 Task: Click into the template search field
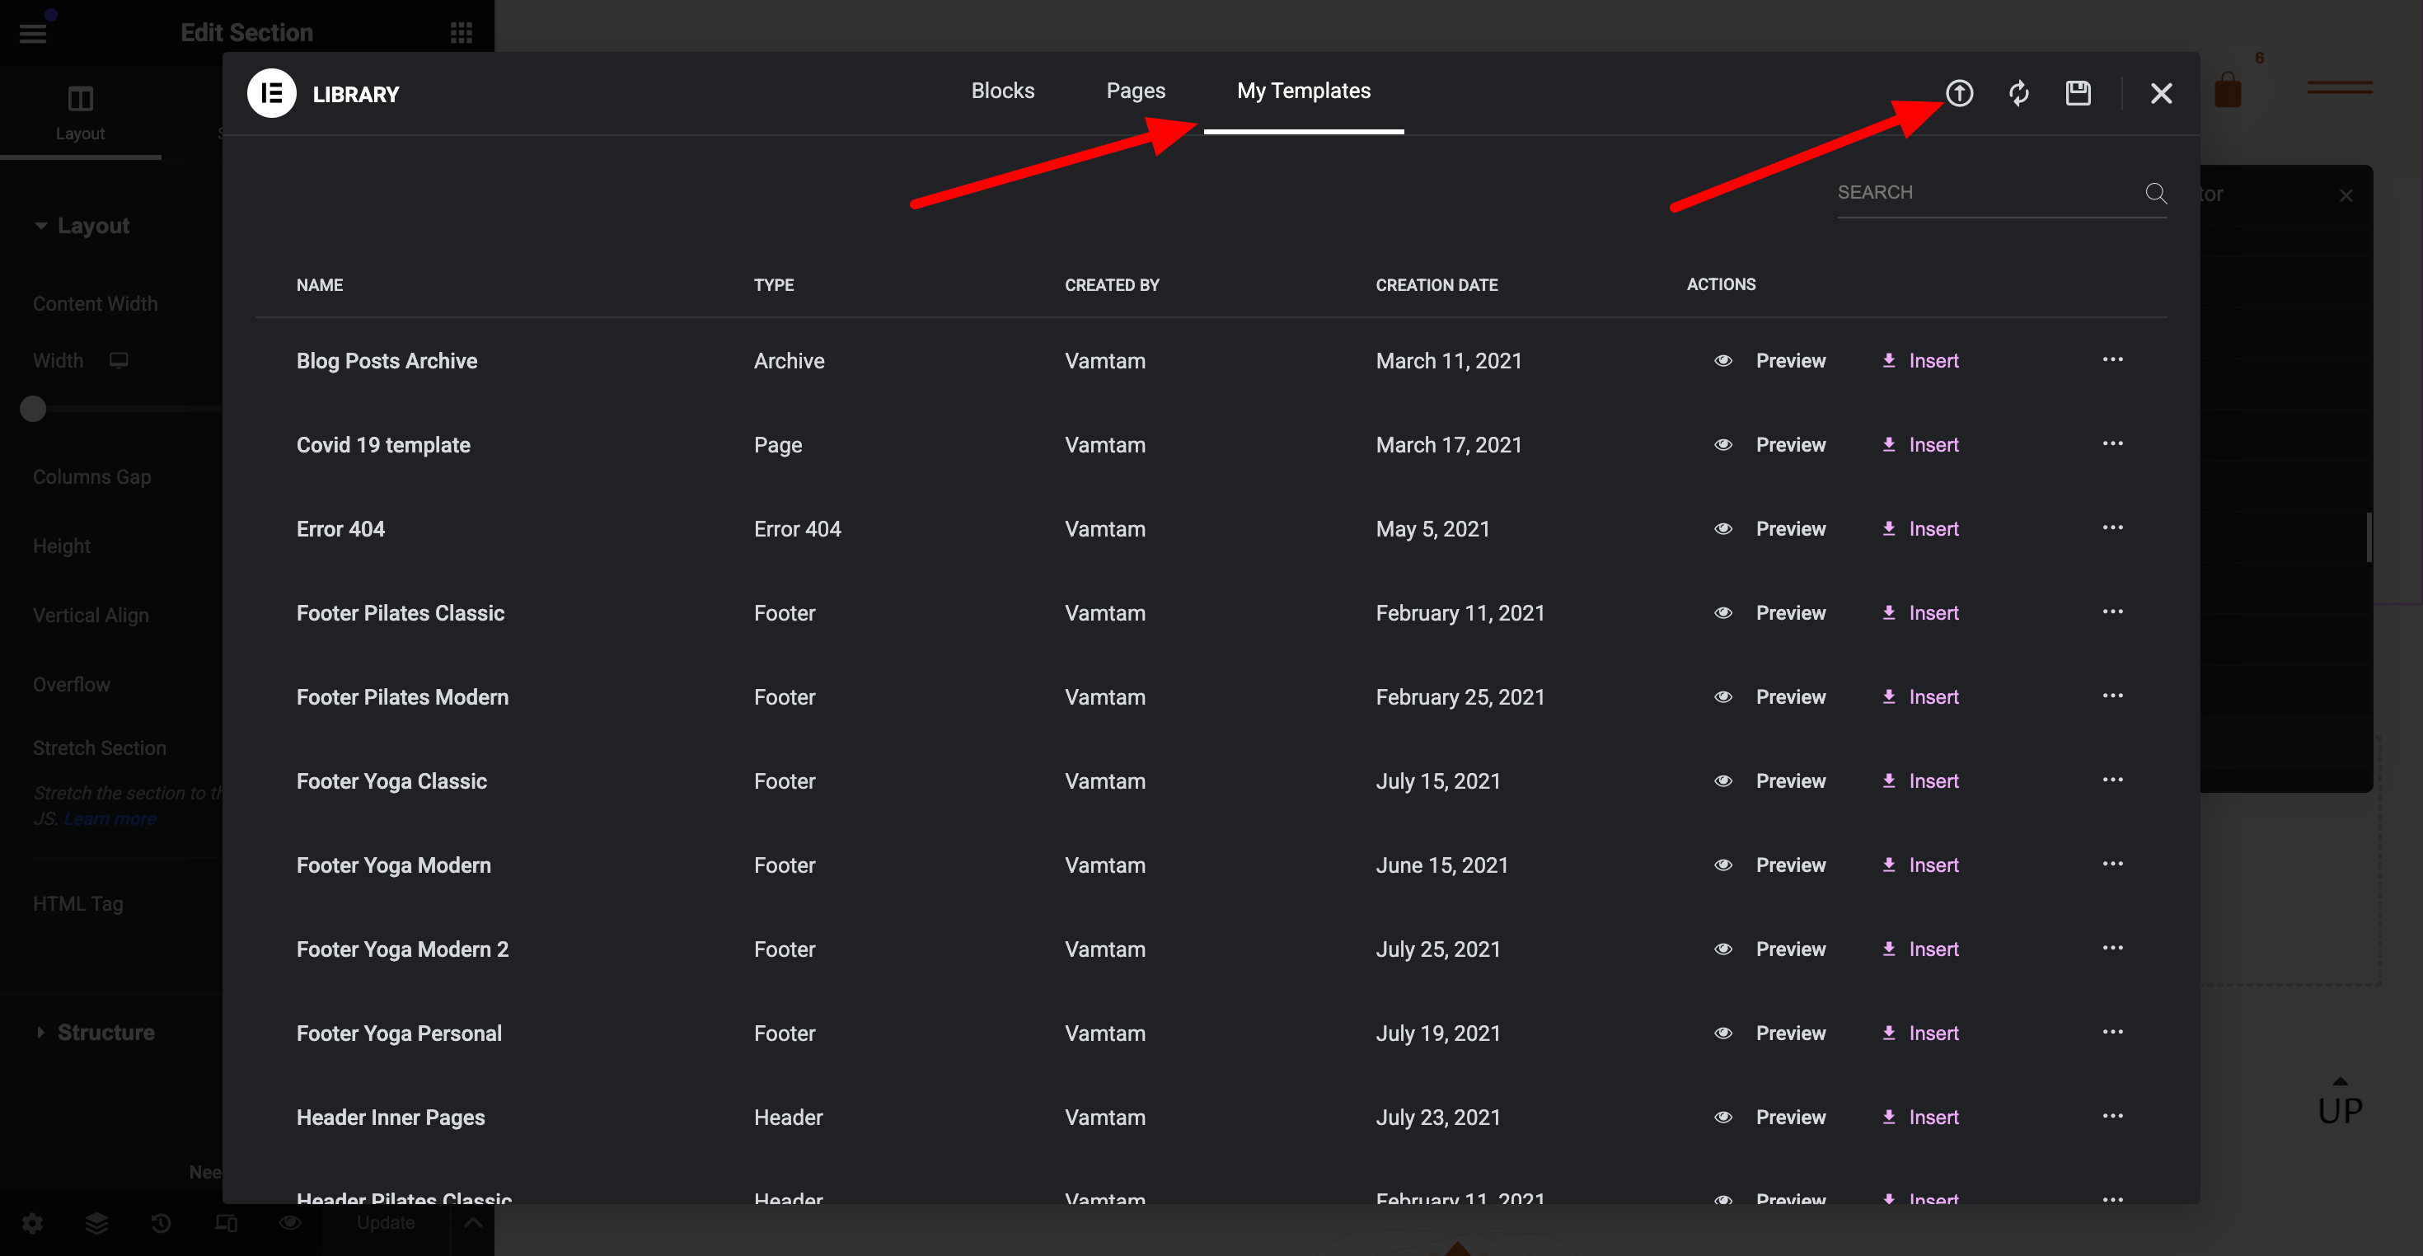point(1975,193)
